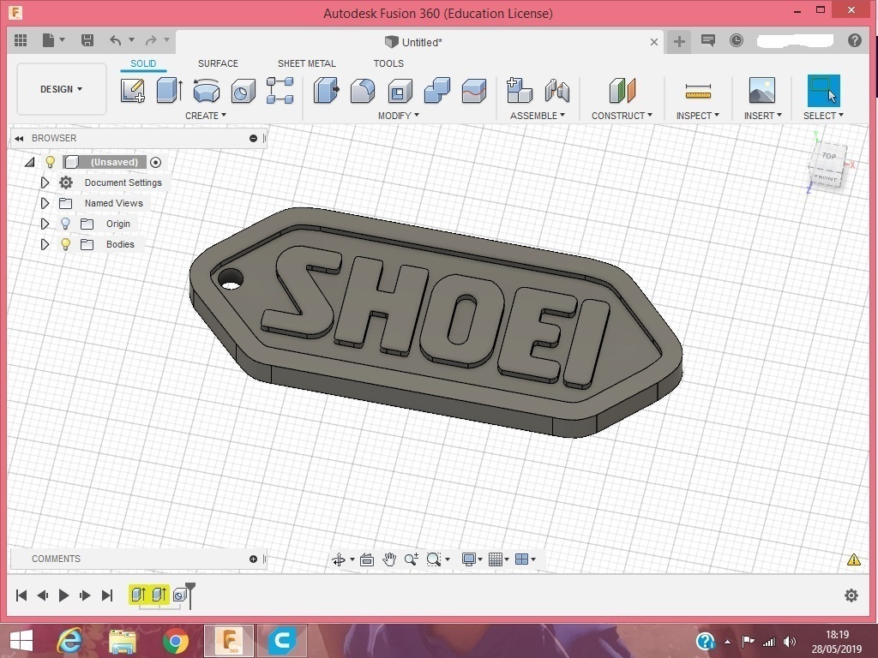Open the Revolve tool

pos(206,91)
